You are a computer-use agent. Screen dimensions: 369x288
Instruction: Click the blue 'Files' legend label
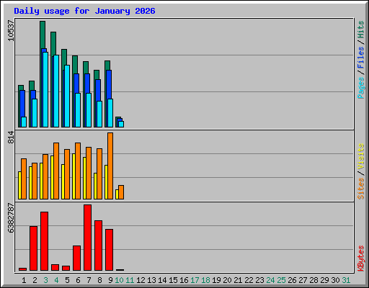click(361, 58)
